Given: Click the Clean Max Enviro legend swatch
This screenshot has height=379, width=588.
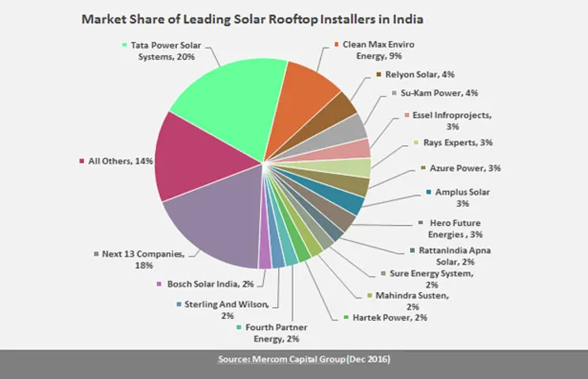Looking at the screenshot, I should pyautogui.click(x=337, y=44).
